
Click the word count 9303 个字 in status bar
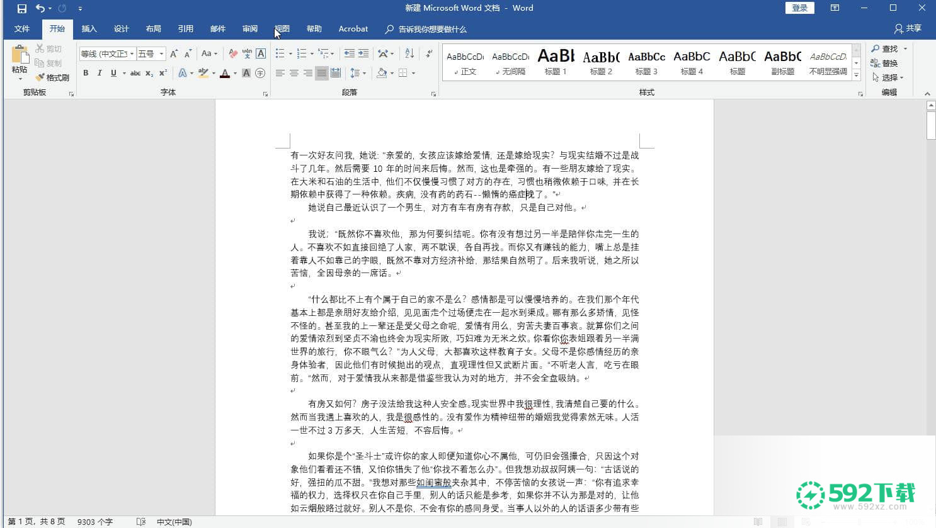coord(95,522)
